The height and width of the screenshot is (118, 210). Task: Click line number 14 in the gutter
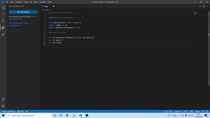[44, 45]
